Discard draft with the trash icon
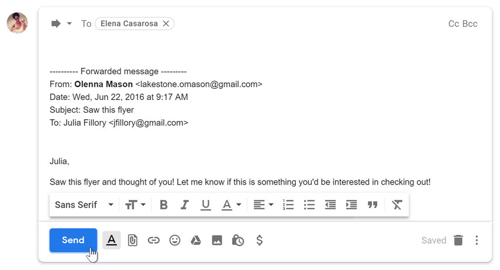This screenshot has height=270, width=500. tap(458, 240)
